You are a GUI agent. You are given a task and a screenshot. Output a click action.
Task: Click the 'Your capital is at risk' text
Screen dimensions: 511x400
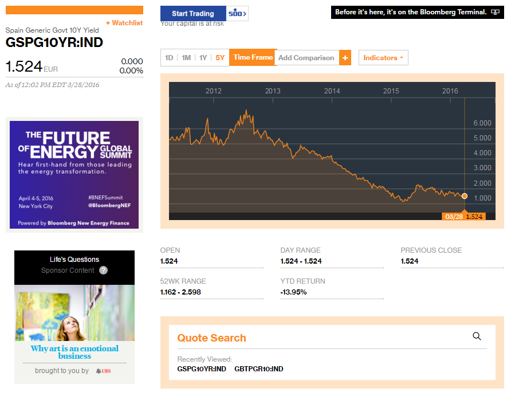(x=192, y=23)
